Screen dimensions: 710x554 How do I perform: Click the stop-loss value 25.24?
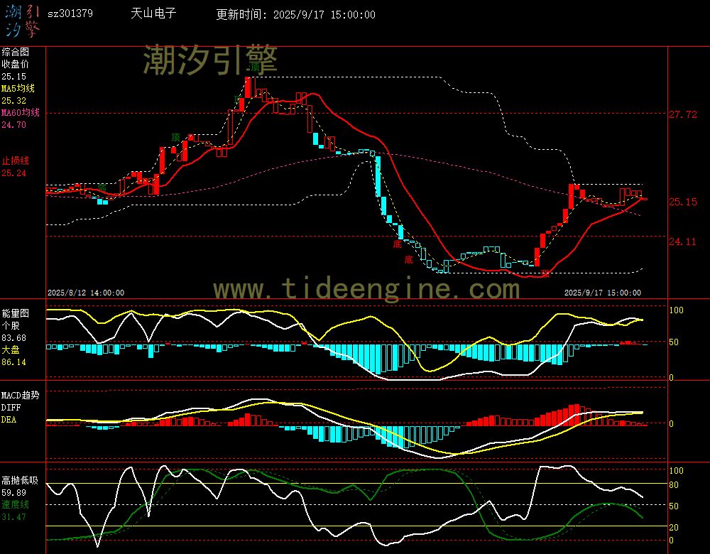(14, 173)
